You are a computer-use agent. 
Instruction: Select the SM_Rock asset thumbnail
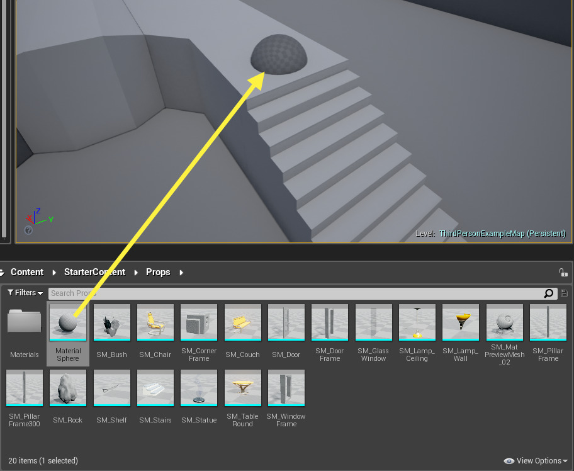(68, 388)
